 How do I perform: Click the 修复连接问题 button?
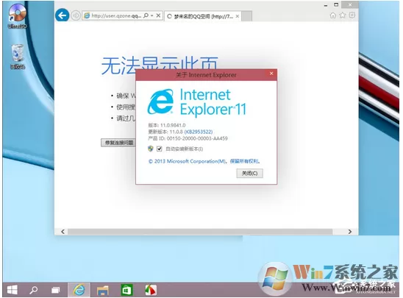click(x=118, y=143)
